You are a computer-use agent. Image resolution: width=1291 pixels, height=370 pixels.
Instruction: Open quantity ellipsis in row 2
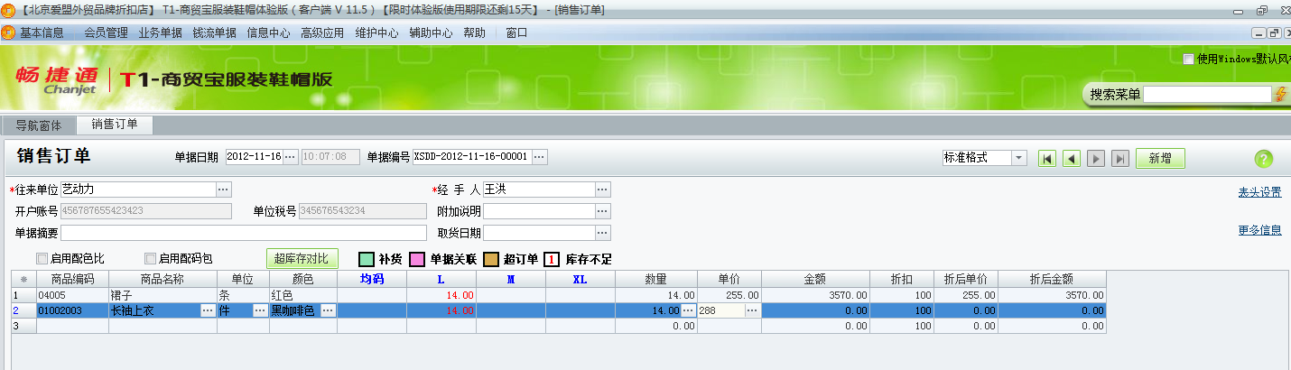(688, 310)
